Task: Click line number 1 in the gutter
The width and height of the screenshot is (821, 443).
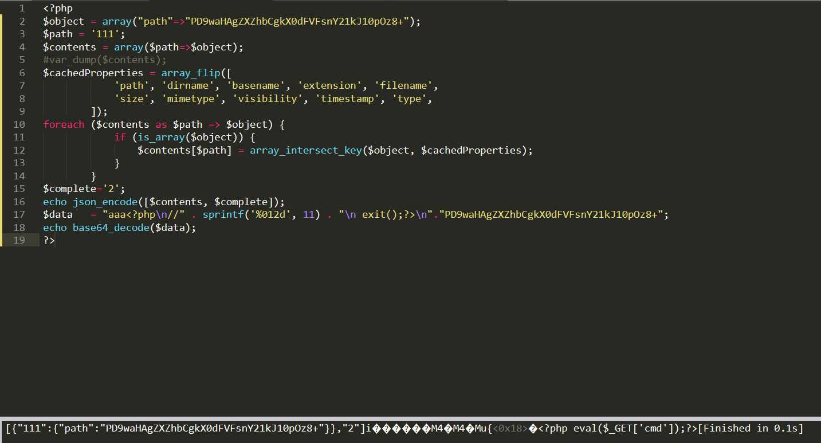Action: point(22,9)
